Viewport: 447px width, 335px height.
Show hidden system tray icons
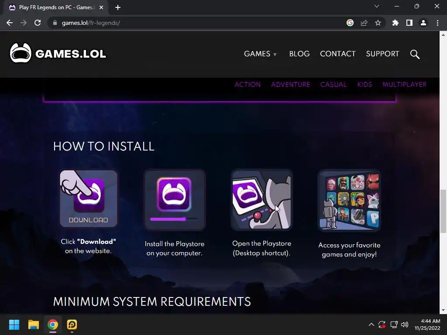click(371, 325)
